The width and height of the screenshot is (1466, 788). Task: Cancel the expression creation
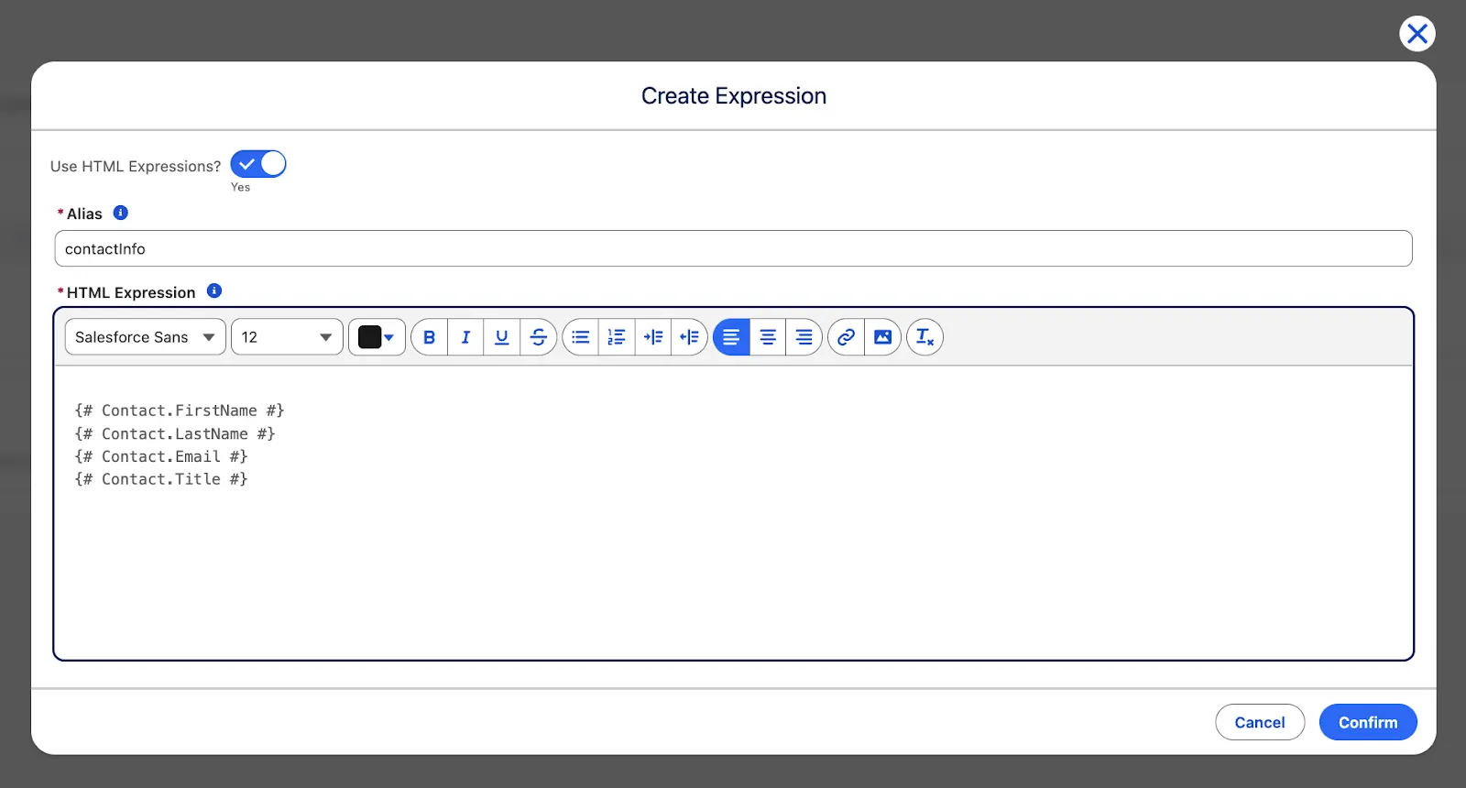coord(1259,722)
